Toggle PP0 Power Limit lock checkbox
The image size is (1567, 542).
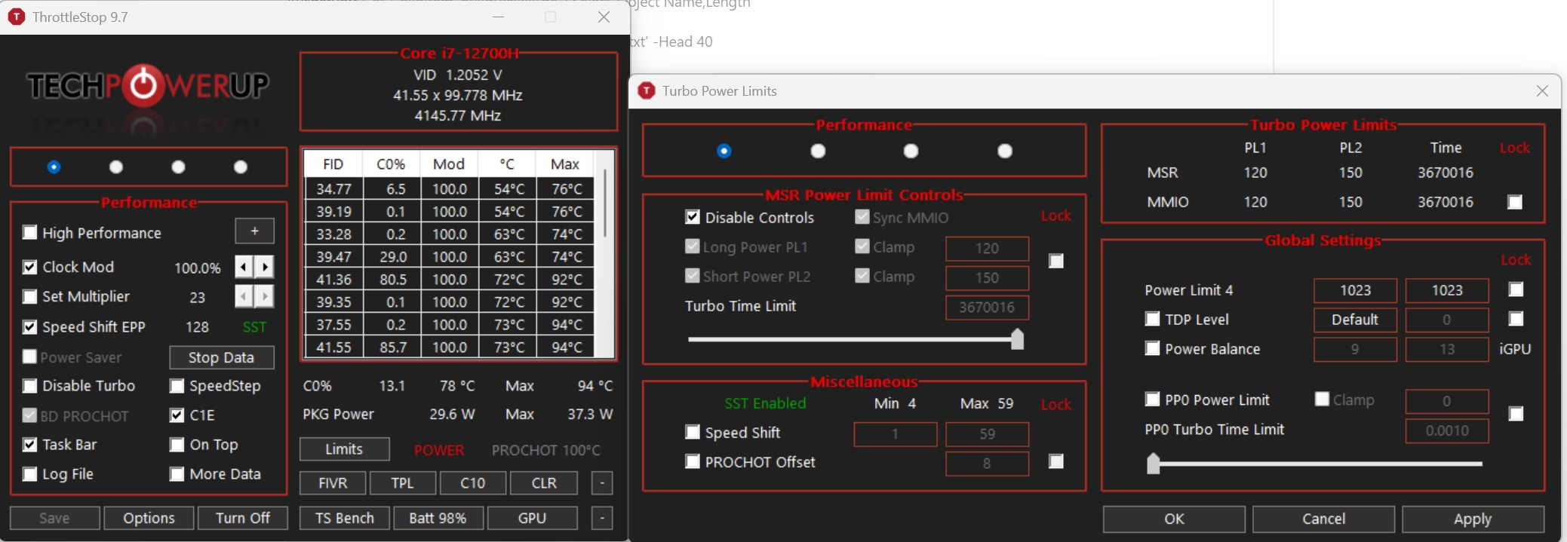tap(1516, 414)
